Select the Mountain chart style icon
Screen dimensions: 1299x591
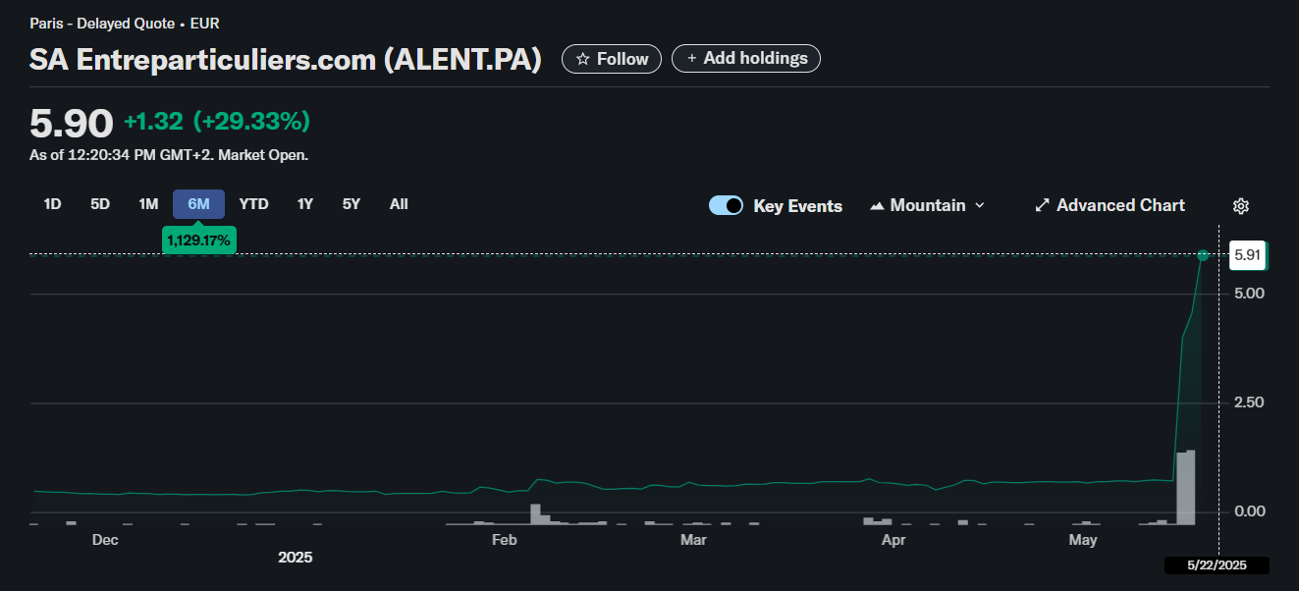coord(877,205)
